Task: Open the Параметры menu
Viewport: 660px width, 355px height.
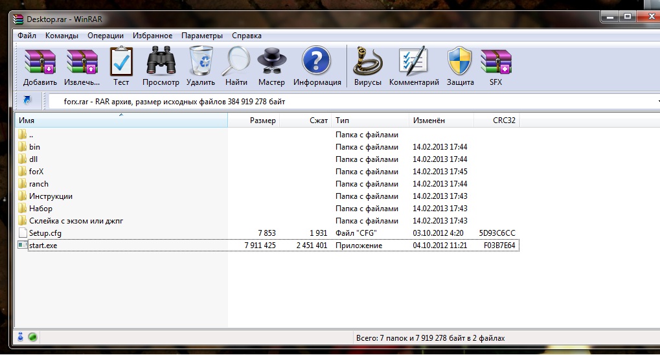Action: (202, 36)
